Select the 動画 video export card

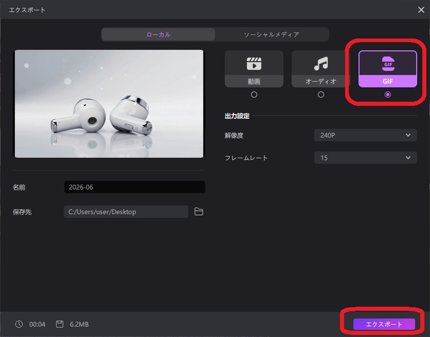(x=254, y=69)
